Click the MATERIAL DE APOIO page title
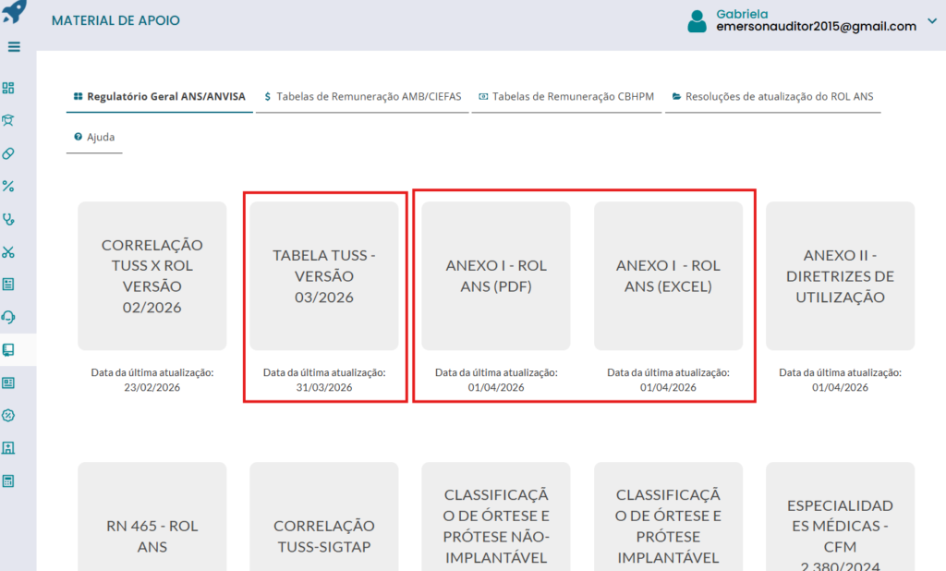The height and width of the screenshot is (571, 946). point(115,20)
